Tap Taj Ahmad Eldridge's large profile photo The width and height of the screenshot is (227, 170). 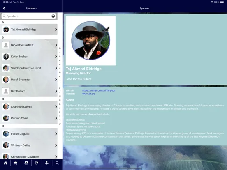point(90,41)
